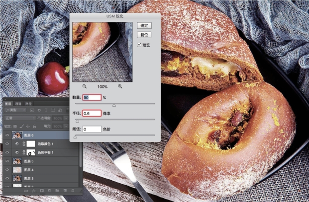Click the 色彩平衡 1 mask link icon
309x202 pixels.
24,152
